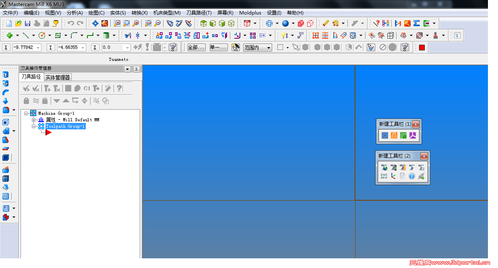This screenshot has width=498, height=268.
Task: Click the Zoom window magnifier
Action: (117, 23)
